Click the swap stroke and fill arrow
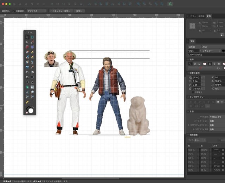This screenshot has width=225, height=183. pyautogui.click(x=33, y=107)
